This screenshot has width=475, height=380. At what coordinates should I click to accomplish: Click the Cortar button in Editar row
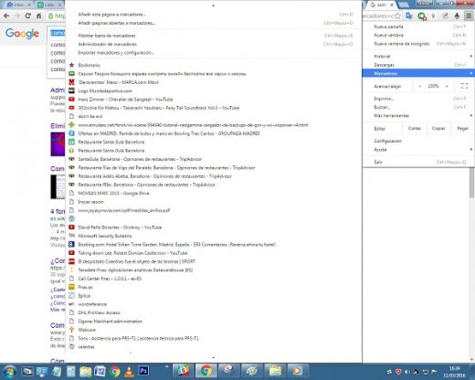click(415, 128)
